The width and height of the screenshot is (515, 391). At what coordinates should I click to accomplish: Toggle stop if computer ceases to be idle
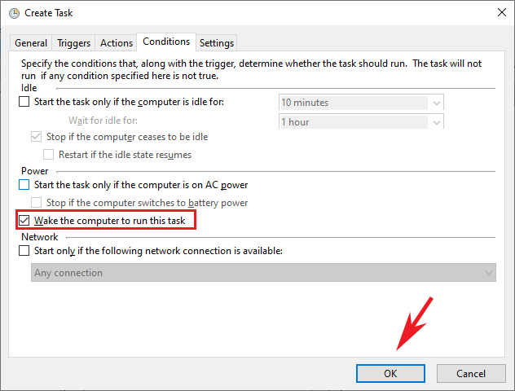[37, 137]
